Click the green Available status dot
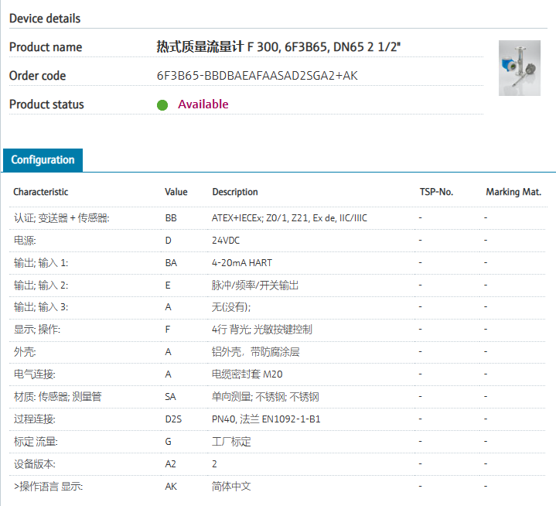The height and width of the screenshot is (506, 556). 162,104
